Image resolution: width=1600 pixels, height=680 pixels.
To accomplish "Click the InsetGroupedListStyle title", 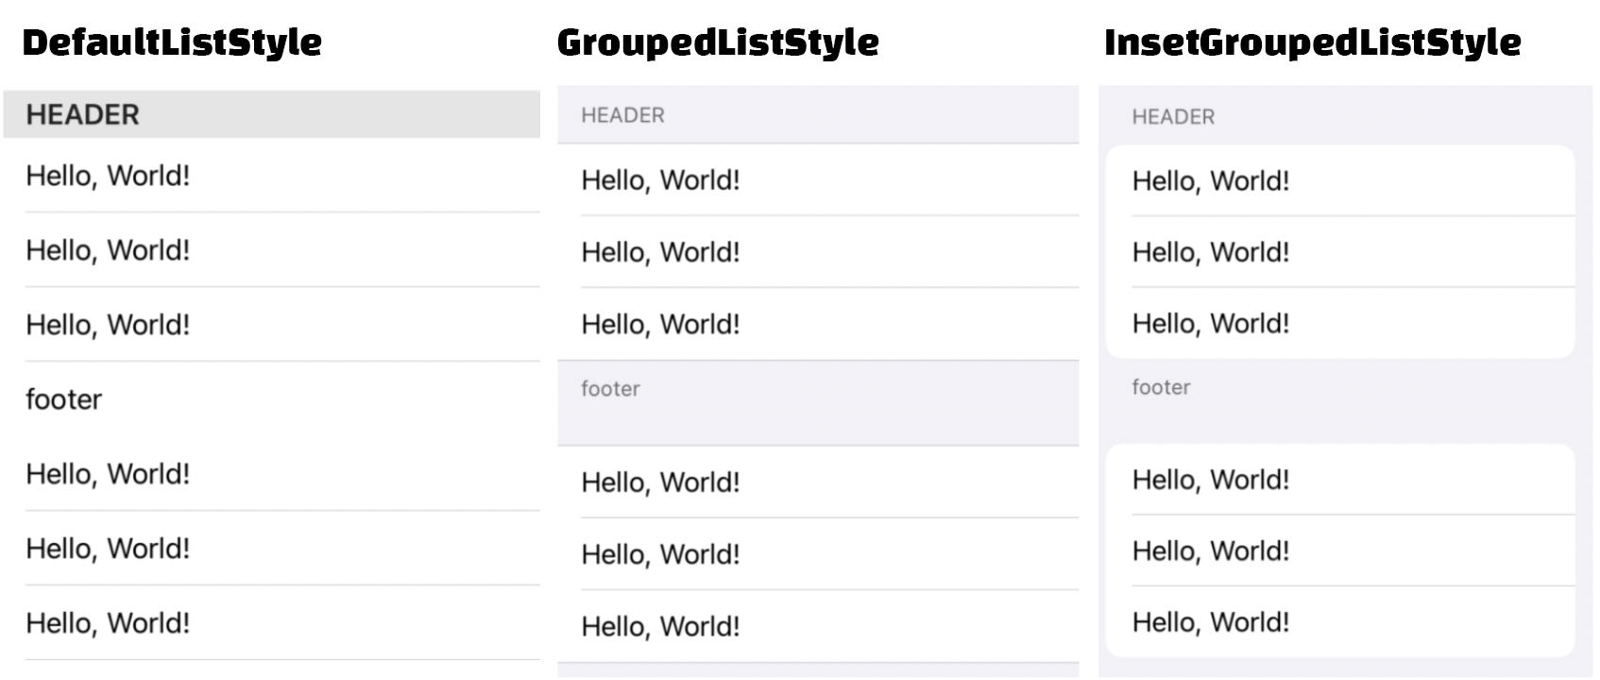I will pyautogui.click(x=1312, y=42).
